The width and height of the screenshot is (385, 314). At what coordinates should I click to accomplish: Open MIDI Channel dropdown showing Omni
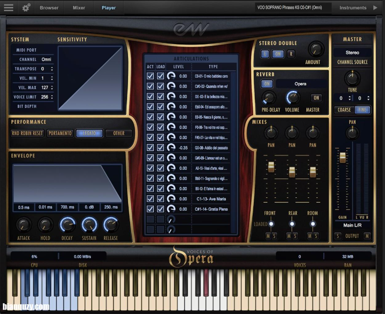coord(46,59)
